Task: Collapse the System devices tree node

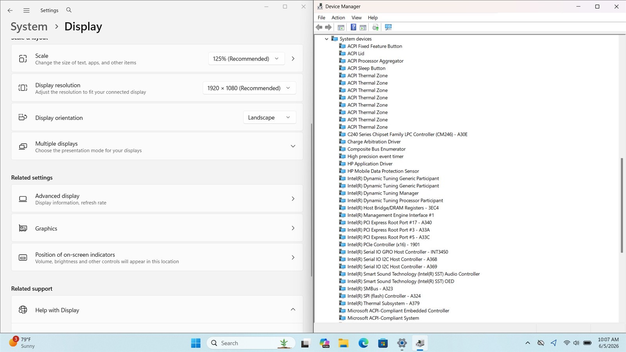Action: coord(327,39)
